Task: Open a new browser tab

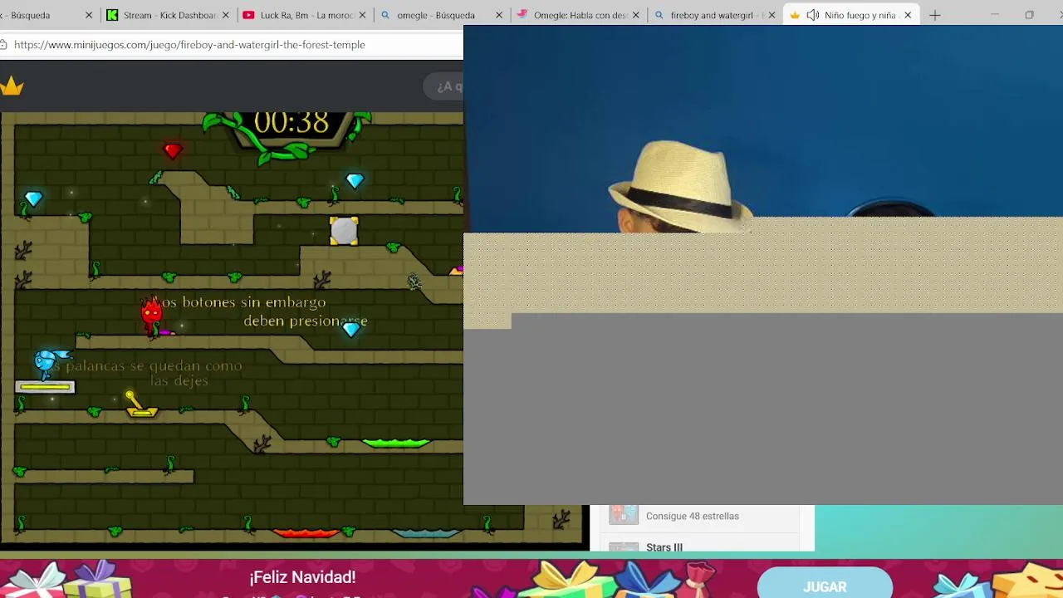Action: [935, 15]
